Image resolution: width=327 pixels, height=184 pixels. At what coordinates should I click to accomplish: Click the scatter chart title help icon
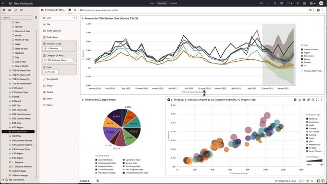169,100
